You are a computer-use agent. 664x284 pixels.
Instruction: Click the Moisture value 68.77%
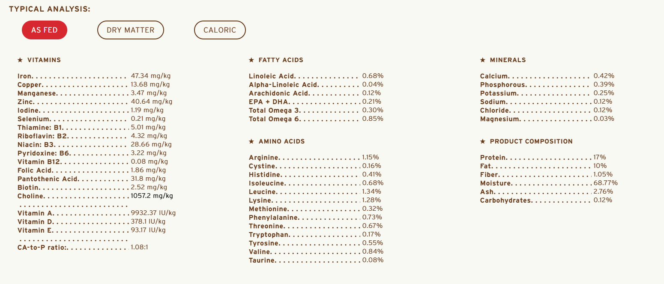click(605, 183)
